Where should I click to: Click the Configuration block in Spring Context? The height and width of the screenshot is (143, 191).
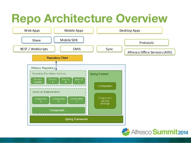(105, 86)
